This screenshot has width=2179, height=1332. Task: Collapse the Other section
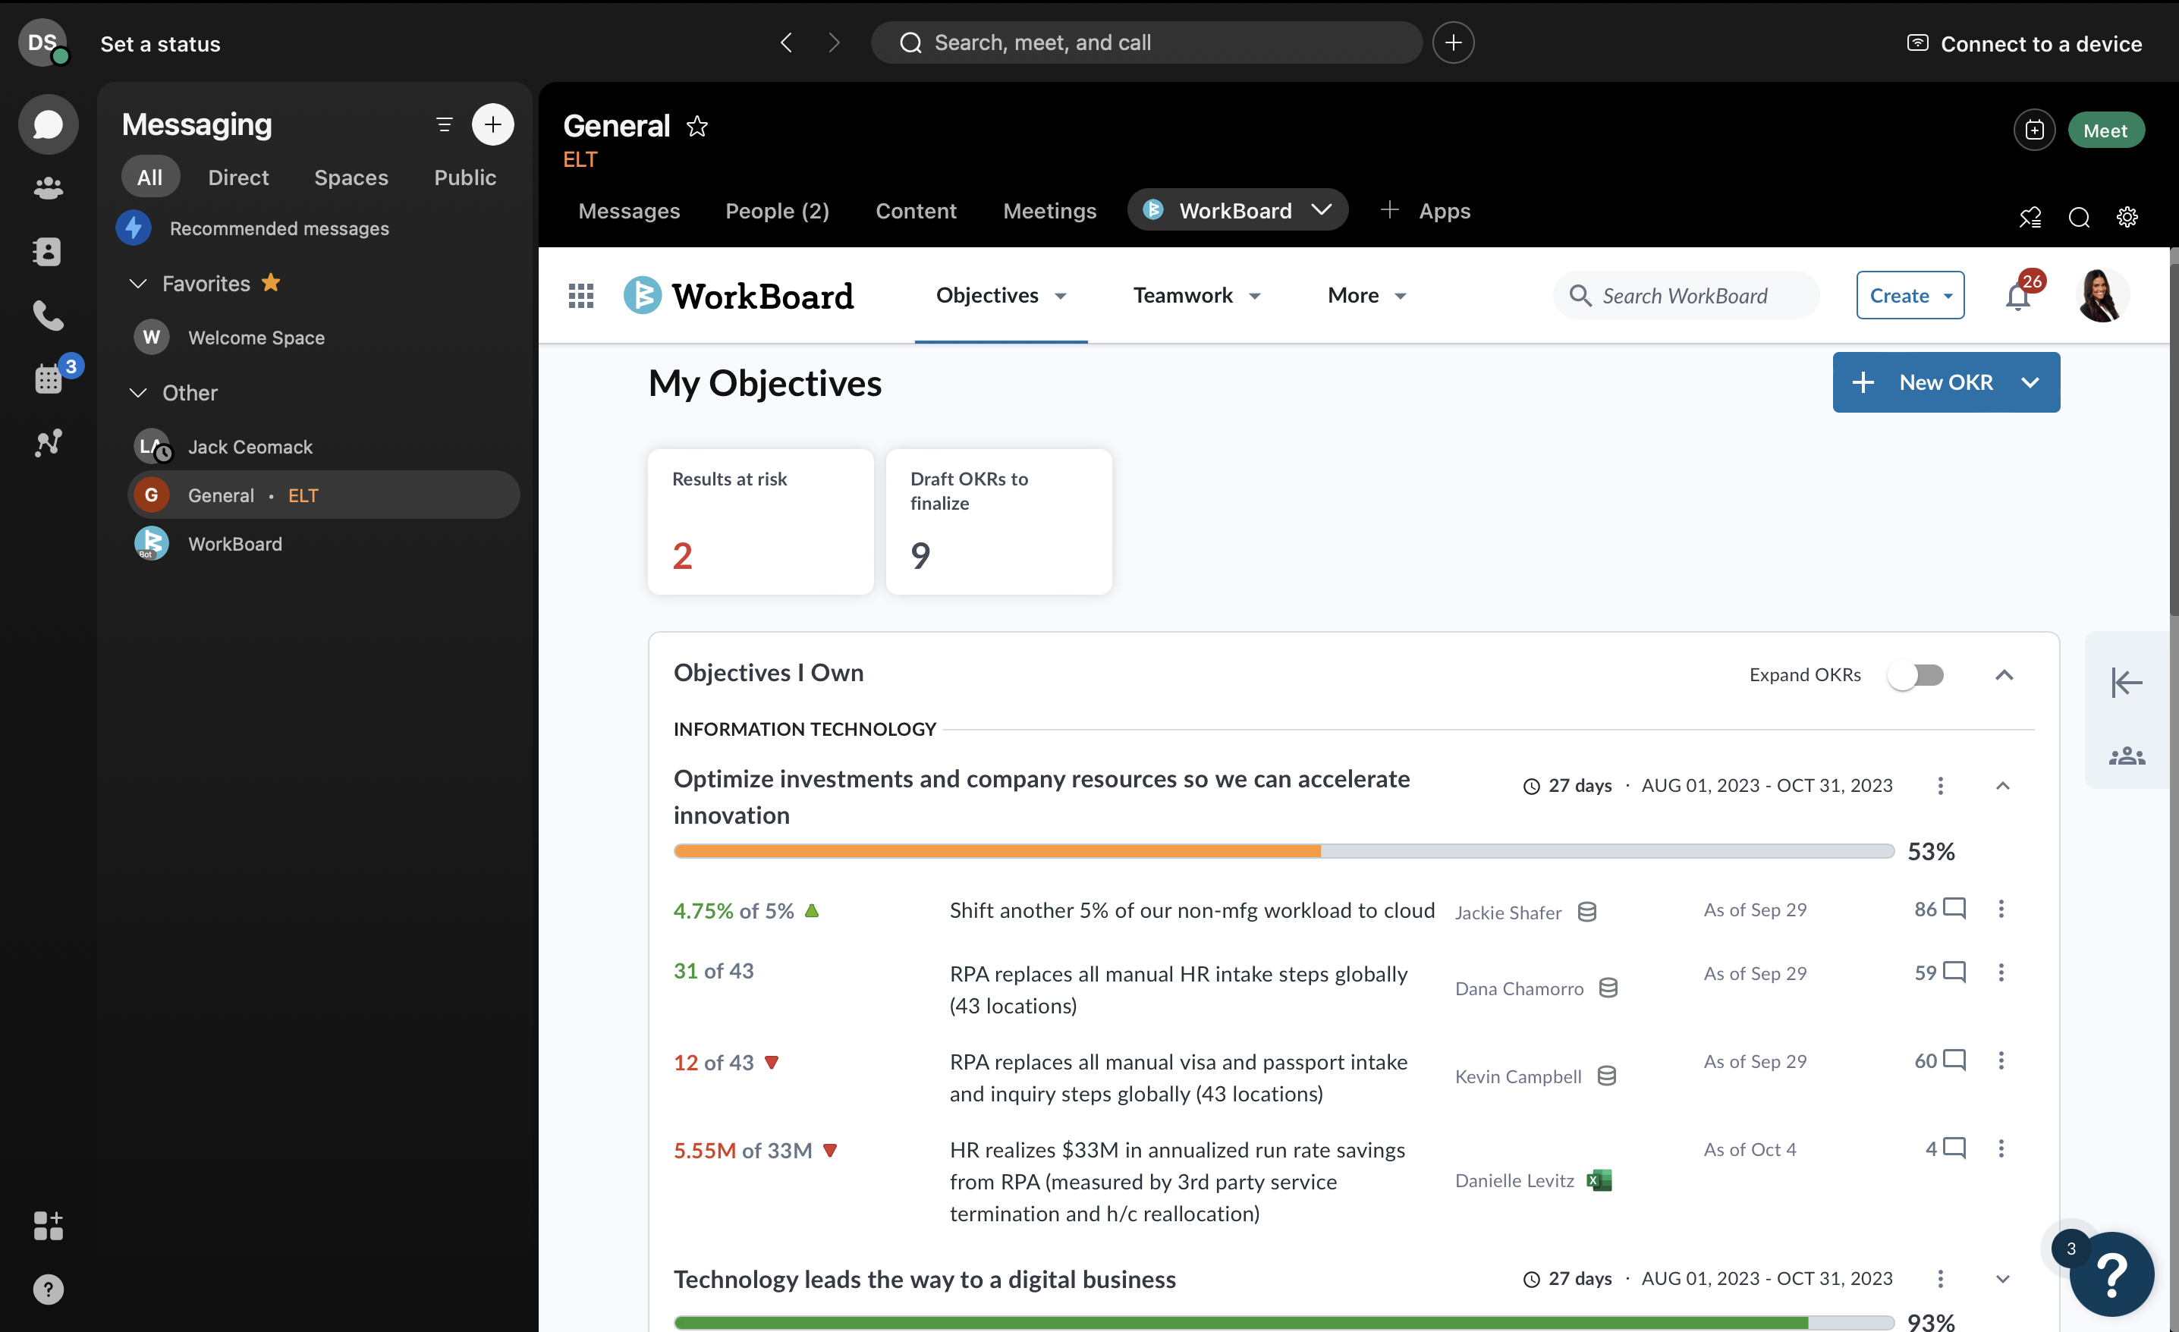138,394
